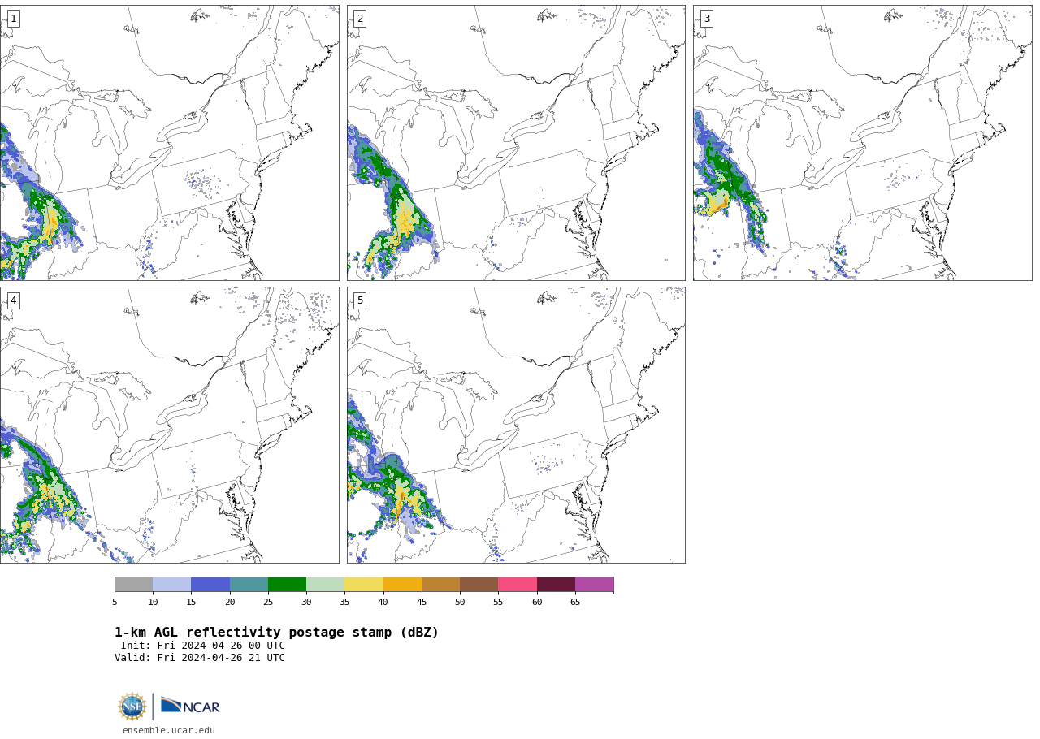Open ensemble member 5 reflectivity map
The image size is (1040, 739).
tap(516, 425)
